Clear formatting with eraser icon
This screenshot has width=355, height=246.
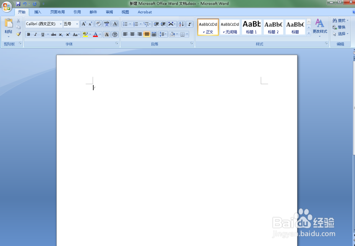click(x=98, y=24)
